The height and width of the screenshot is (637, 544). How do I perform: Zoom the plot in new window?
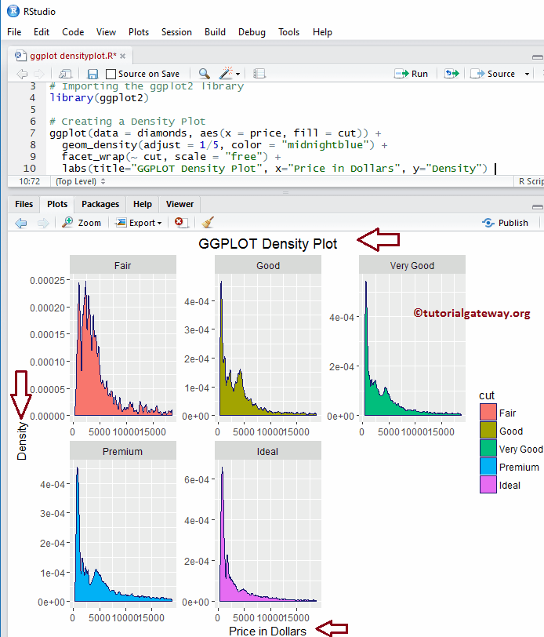82,223
